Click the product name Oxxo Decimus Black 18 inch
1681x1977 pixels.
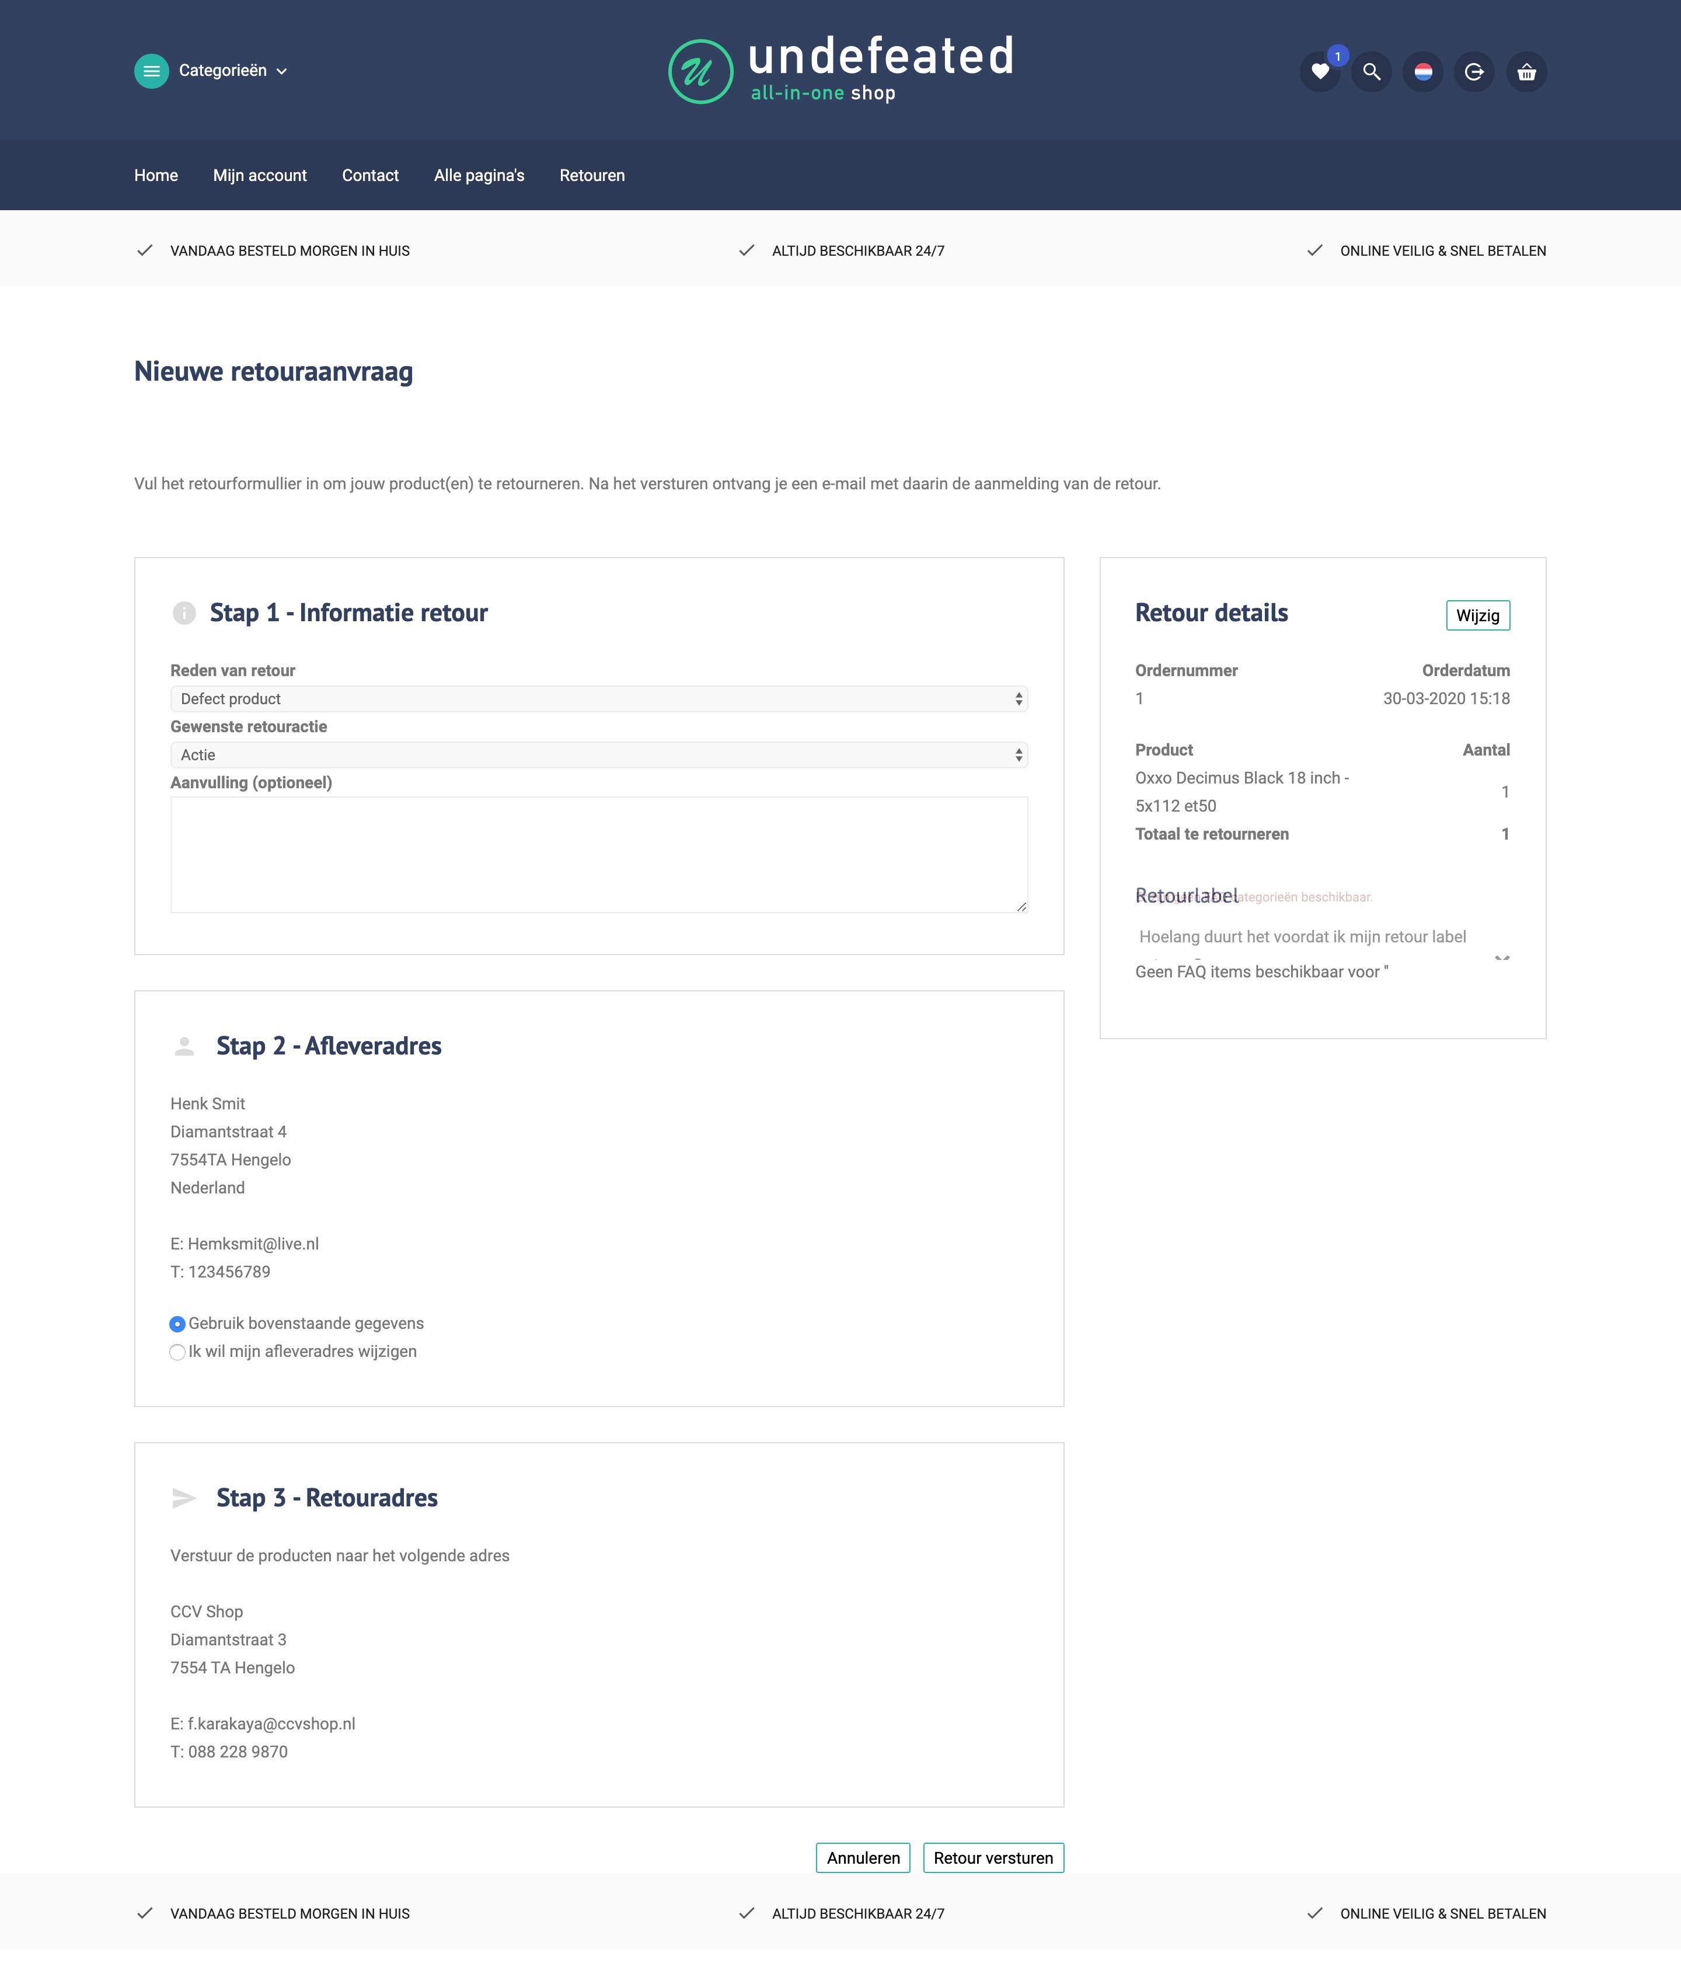pos(1241,792)
